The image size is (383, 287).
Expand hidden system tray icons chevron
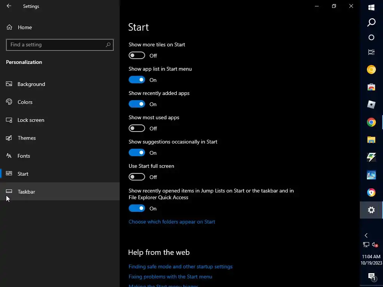pyautogui.click(x=366, y=235)
